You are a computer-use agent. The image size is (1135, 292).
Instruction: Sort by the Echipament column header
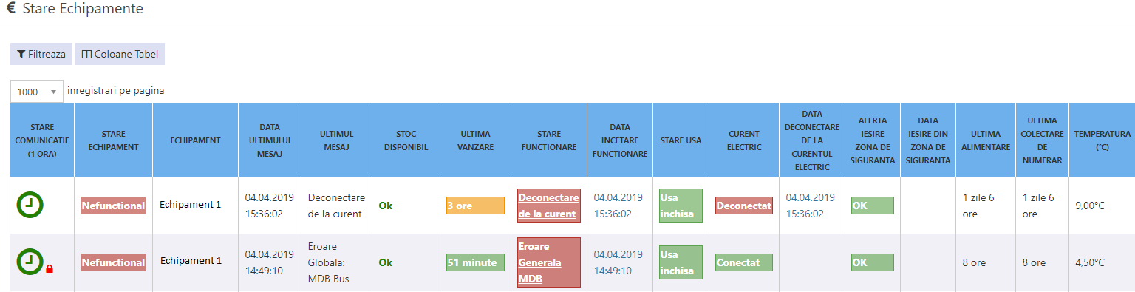pos(195,140)
